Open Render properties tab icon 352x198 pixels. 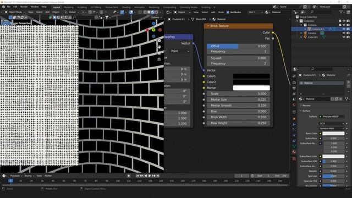(294, 82)
